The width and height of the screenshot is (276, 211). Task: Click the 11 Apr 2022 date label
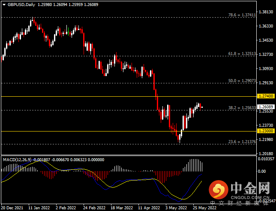149,208
